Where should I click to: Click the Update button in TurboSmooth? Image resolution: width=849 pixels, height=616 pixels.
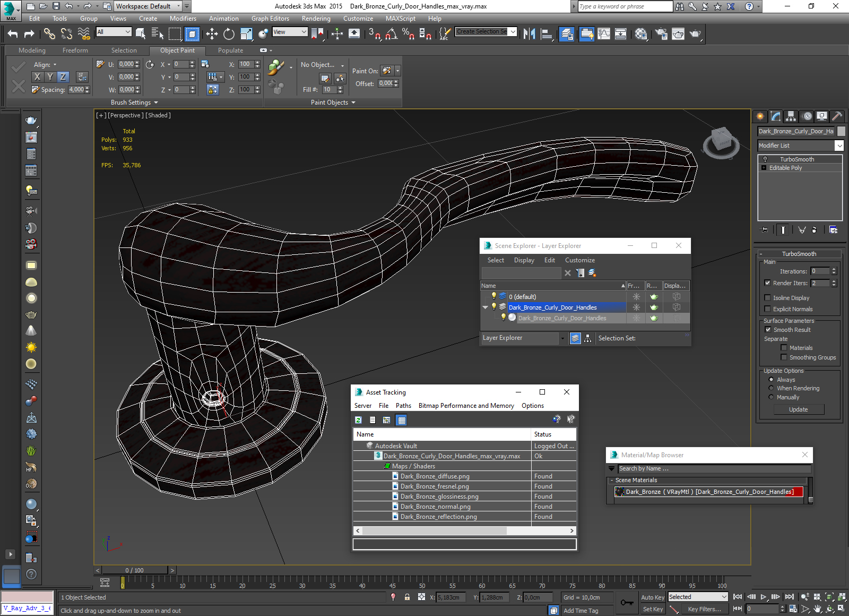coord(798,409)
